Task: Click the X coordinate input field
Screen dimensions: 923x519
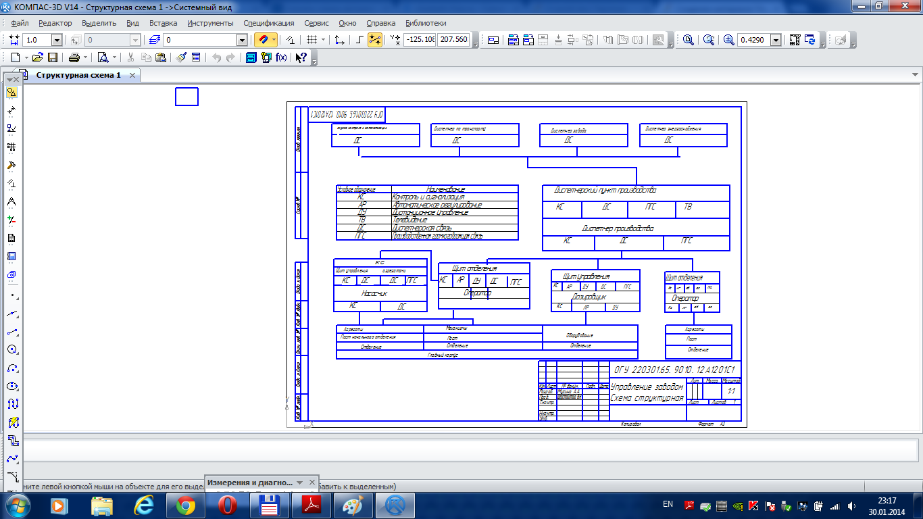Action: click(419, 40)
